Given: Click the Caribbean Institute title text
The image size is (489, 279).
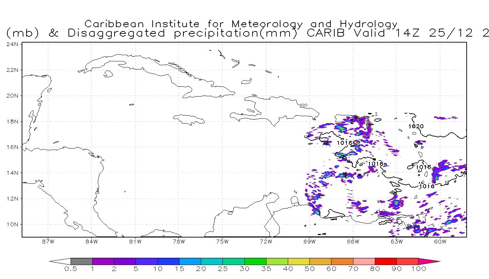Looking at the screenshot, I should pyautogui.click(x=241, y=24).
